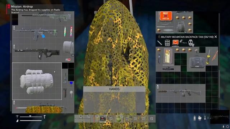
Task: Click the upper stamina bar at bottom left
Action: pyautogui.click(x=31, y=117)
